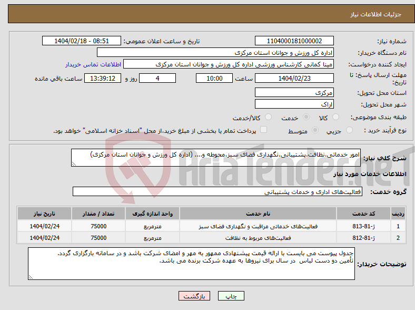Click the اطلاعات خدمات مورد نیاز section heading
Screen dimensions: 415x310
(x=370, y=174)
